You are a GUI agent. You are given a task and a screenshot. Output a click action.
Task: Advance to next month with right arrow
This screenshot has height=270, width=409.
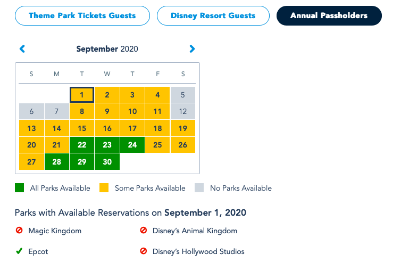tap(192, 49)
